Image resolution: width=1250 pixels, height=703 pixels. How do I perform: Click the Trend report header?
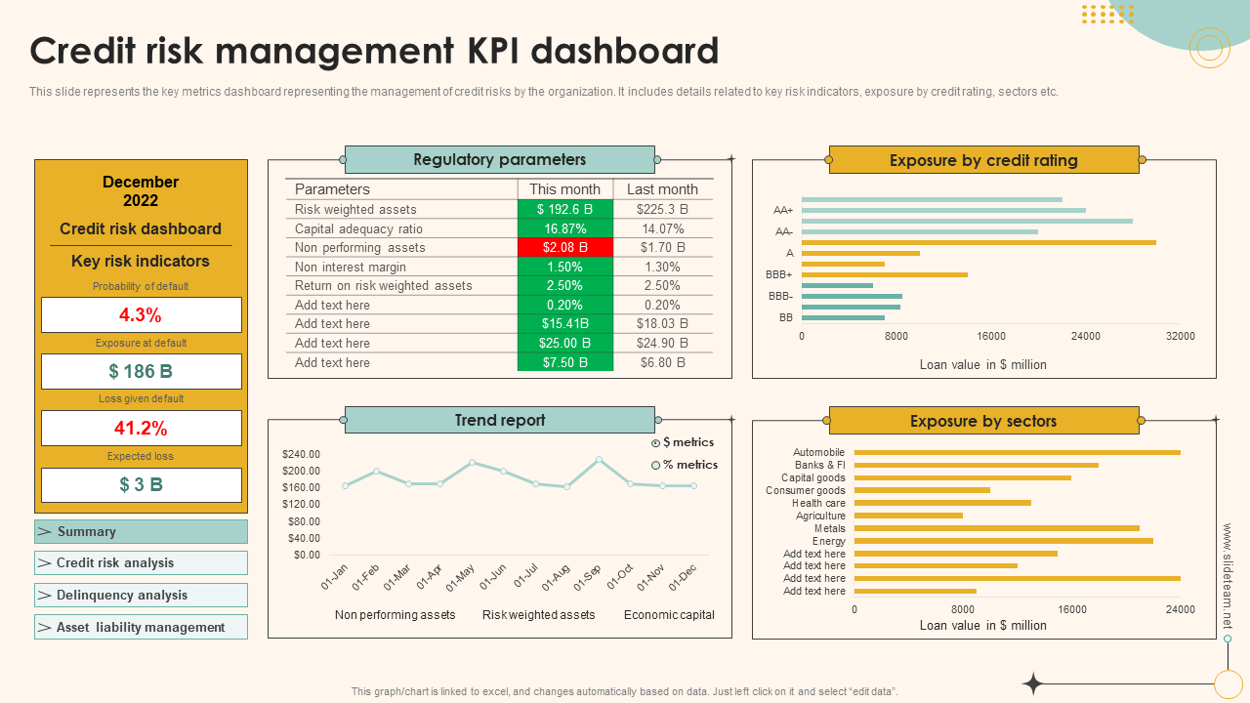[500, 421]
